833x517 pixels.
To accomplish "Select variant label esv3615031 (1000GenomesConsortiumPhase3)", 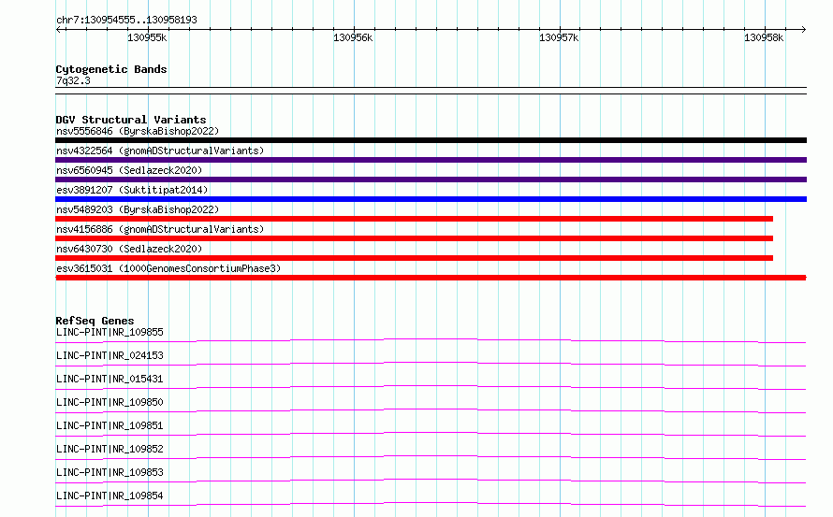I will coord(168,268).
